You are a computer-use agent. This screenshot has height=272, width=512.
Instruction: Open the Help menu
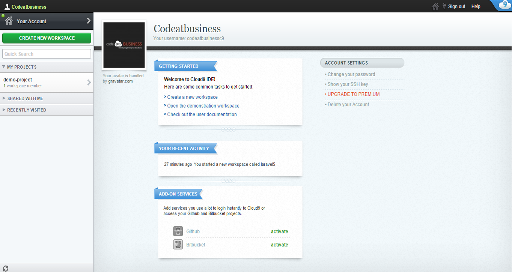coord(476,6)
